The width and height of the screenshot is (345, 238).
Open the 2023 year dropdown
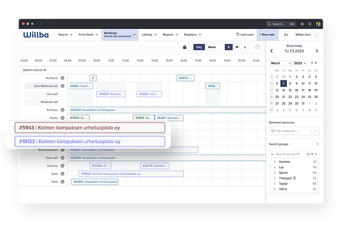299,63
